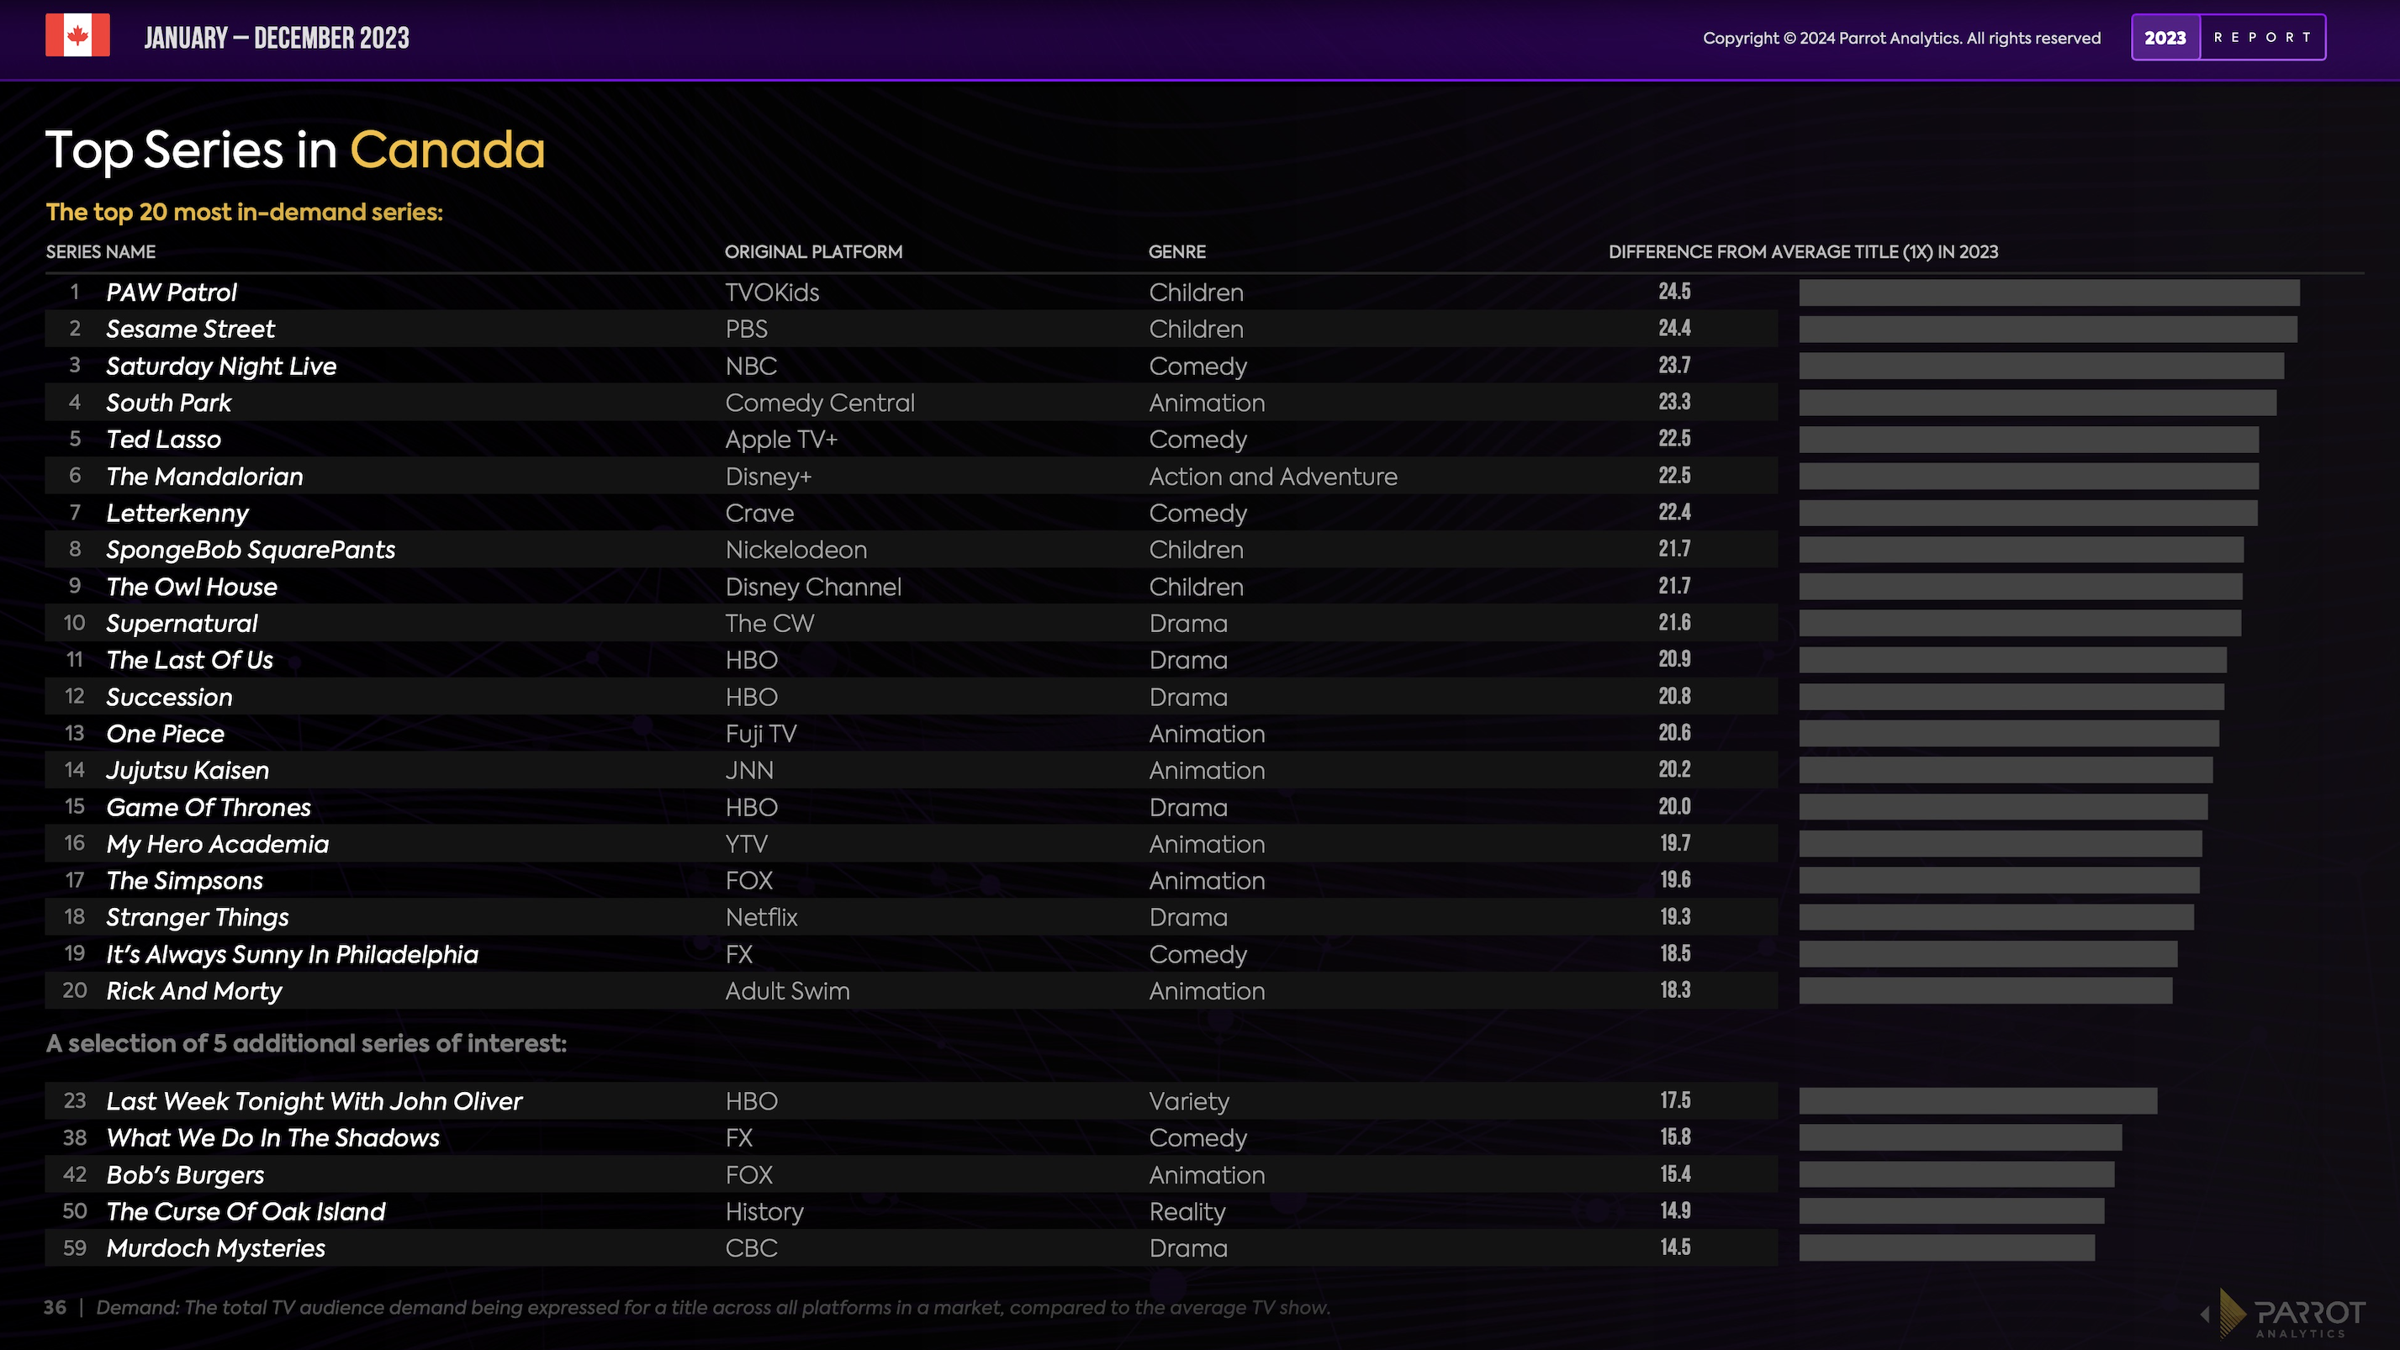
Task: Select Bob's Burgers series name
Action: point(184,1175)
